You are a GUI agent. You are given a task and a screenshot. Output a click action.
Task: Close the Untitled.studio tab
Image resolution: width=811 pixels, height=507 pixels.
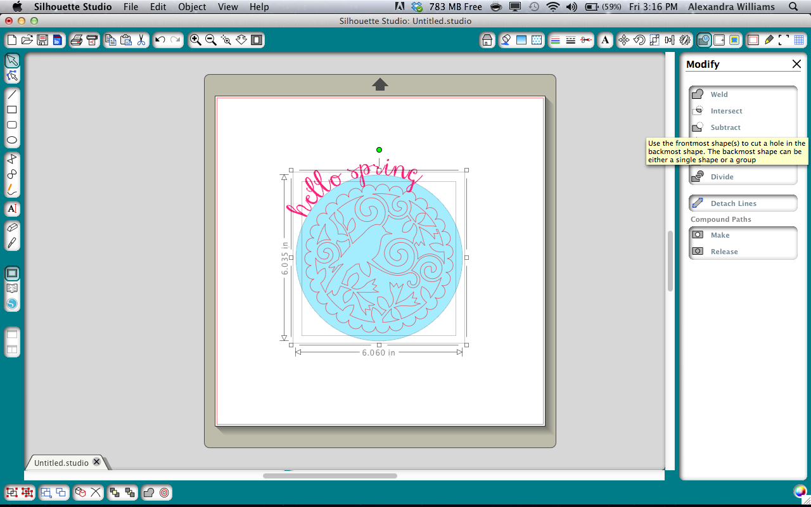[96, 462]
